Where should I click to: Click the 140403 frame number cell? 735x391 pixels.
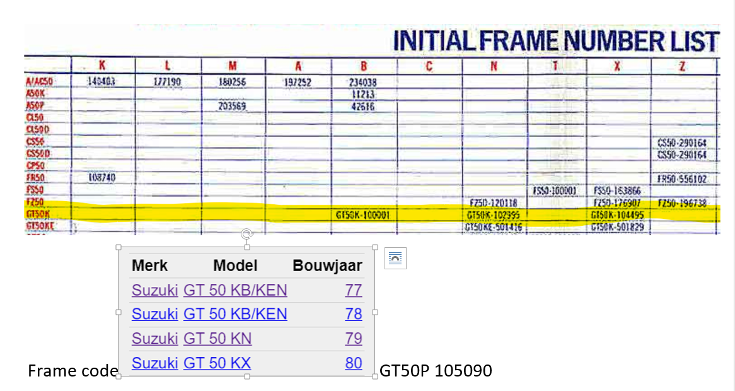click(x=101, y=81)
